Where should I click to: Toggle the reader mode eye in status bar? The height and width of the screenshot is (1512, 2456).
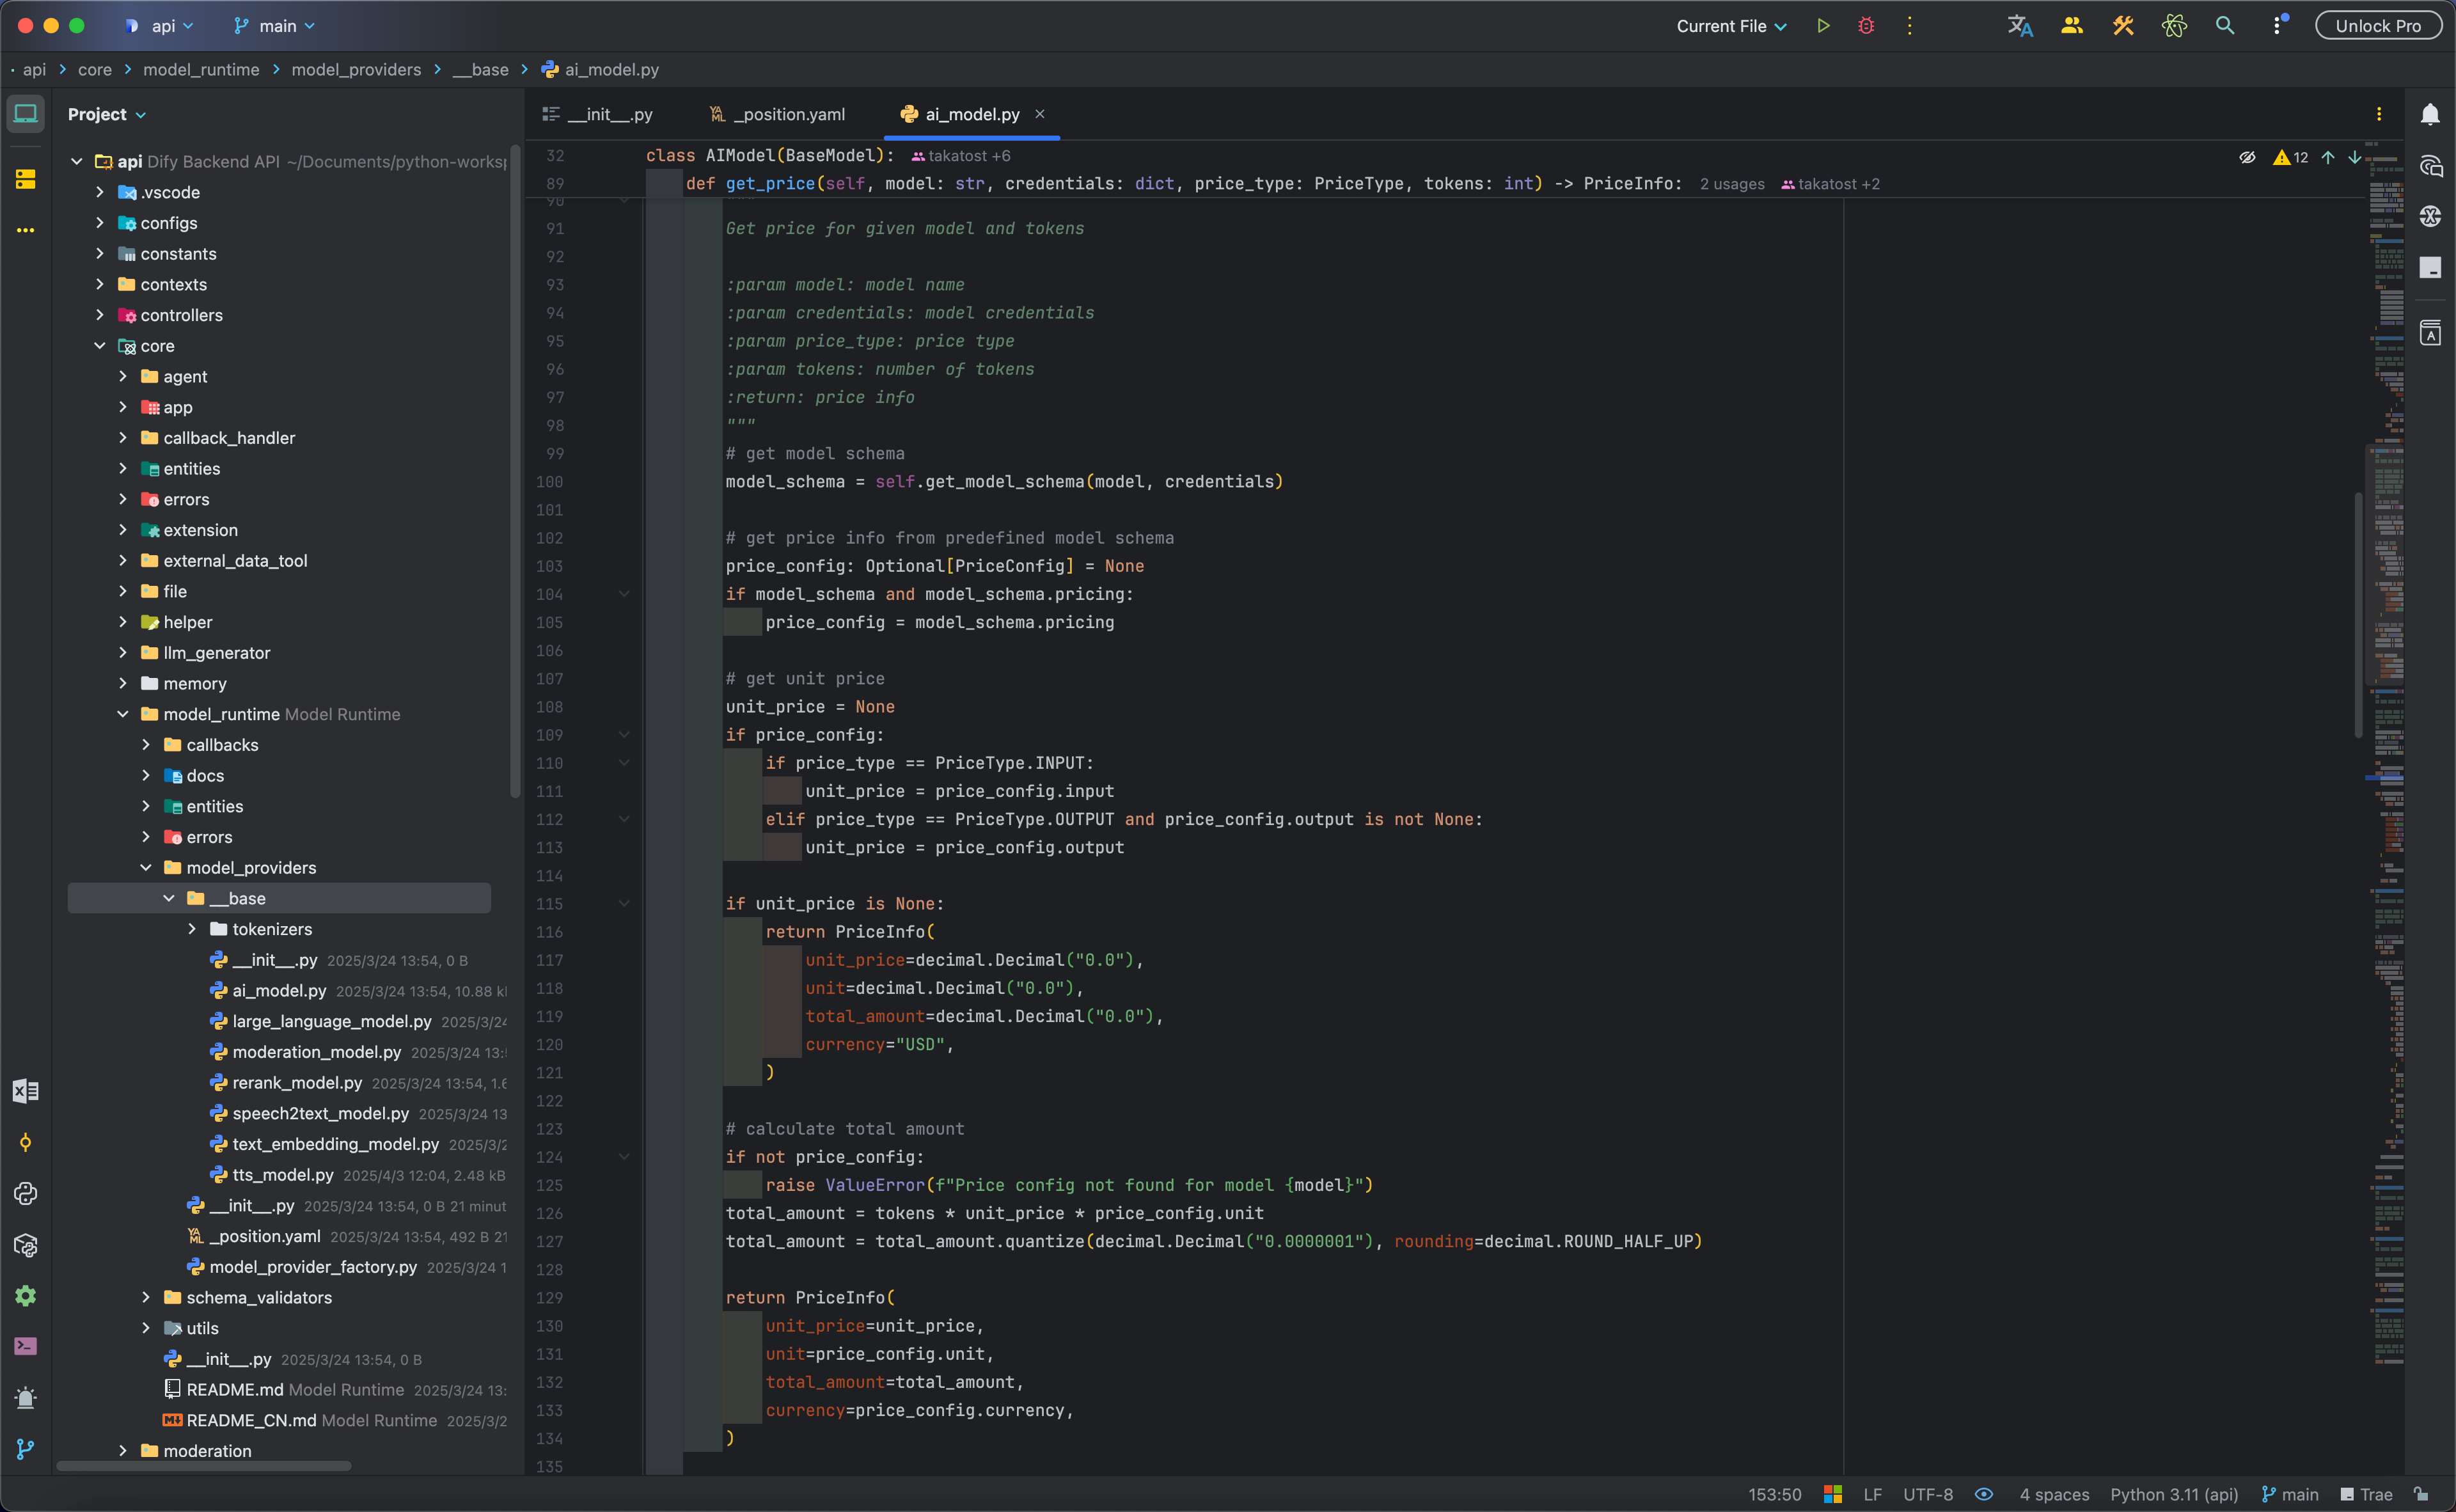coord(1984,1494)
